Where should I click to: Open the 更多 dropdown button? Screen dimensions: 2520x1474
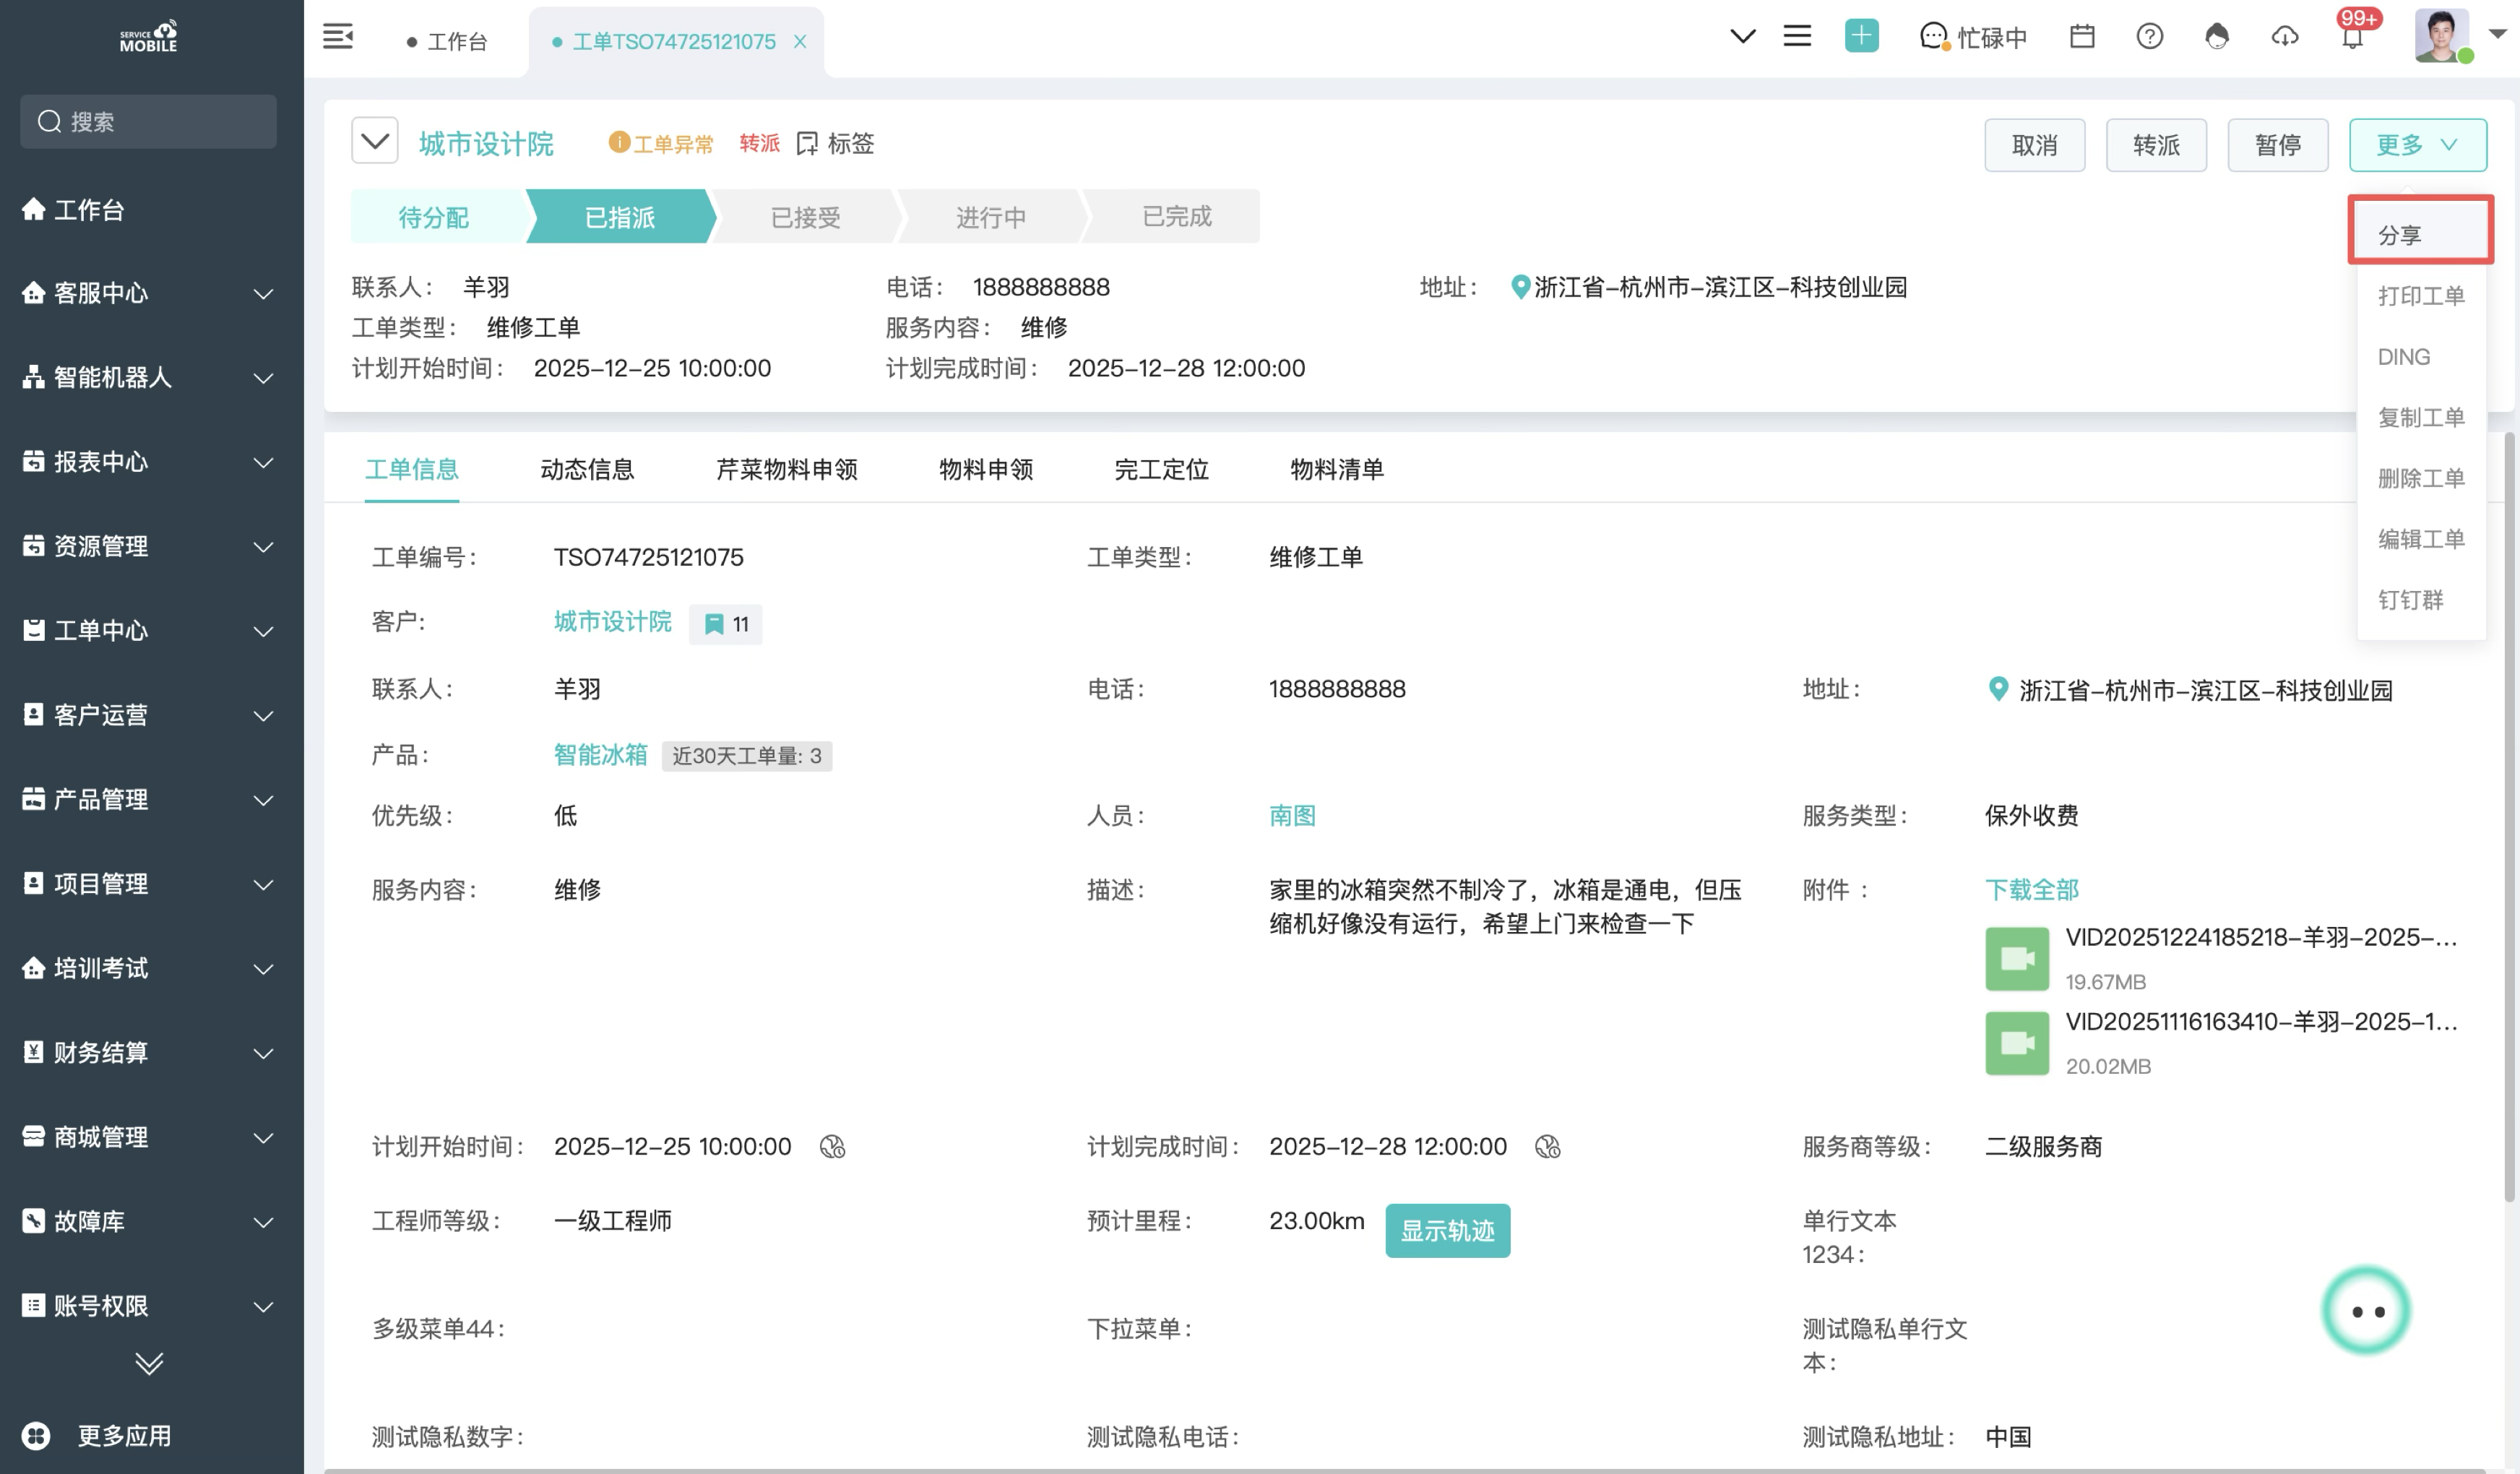click(x=2417, y=145)
